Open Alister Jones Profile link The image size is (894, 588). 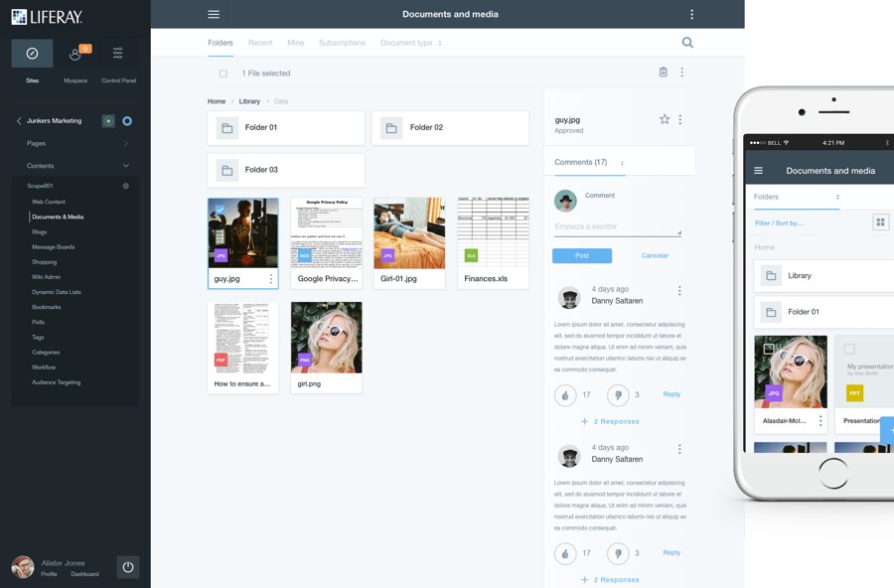(x=49, y=574)
